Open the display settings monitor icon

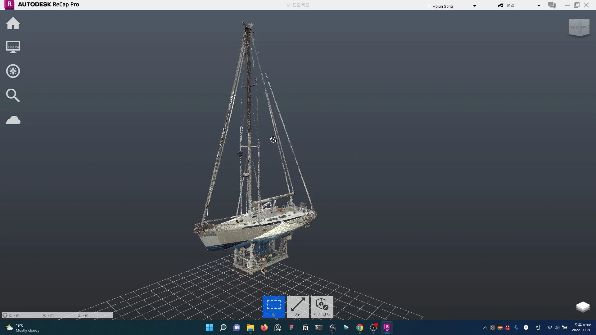(13, 47)
